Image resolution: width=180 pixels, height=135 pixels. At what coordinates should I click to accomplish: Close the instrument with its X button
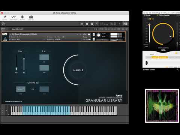click(124, 33)
